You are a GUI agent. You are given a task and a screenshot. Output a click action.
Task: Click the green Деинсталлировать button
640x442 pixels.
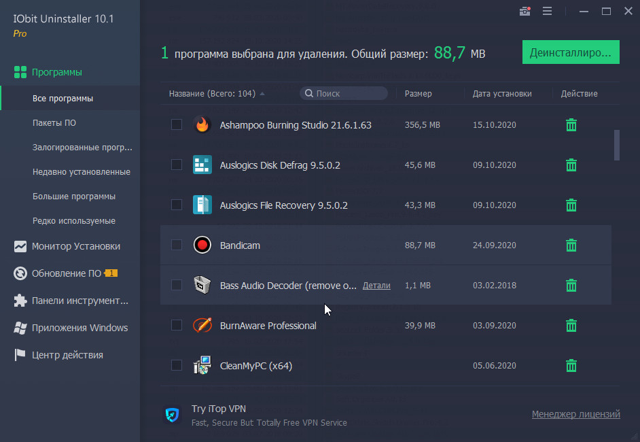click(571, 52)
